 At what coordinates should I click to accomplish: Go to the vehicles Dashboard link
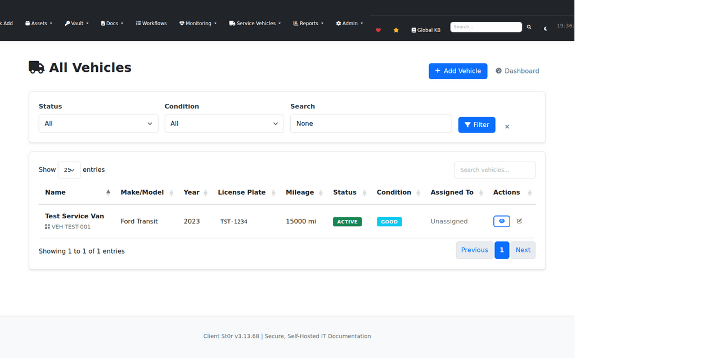517,71
